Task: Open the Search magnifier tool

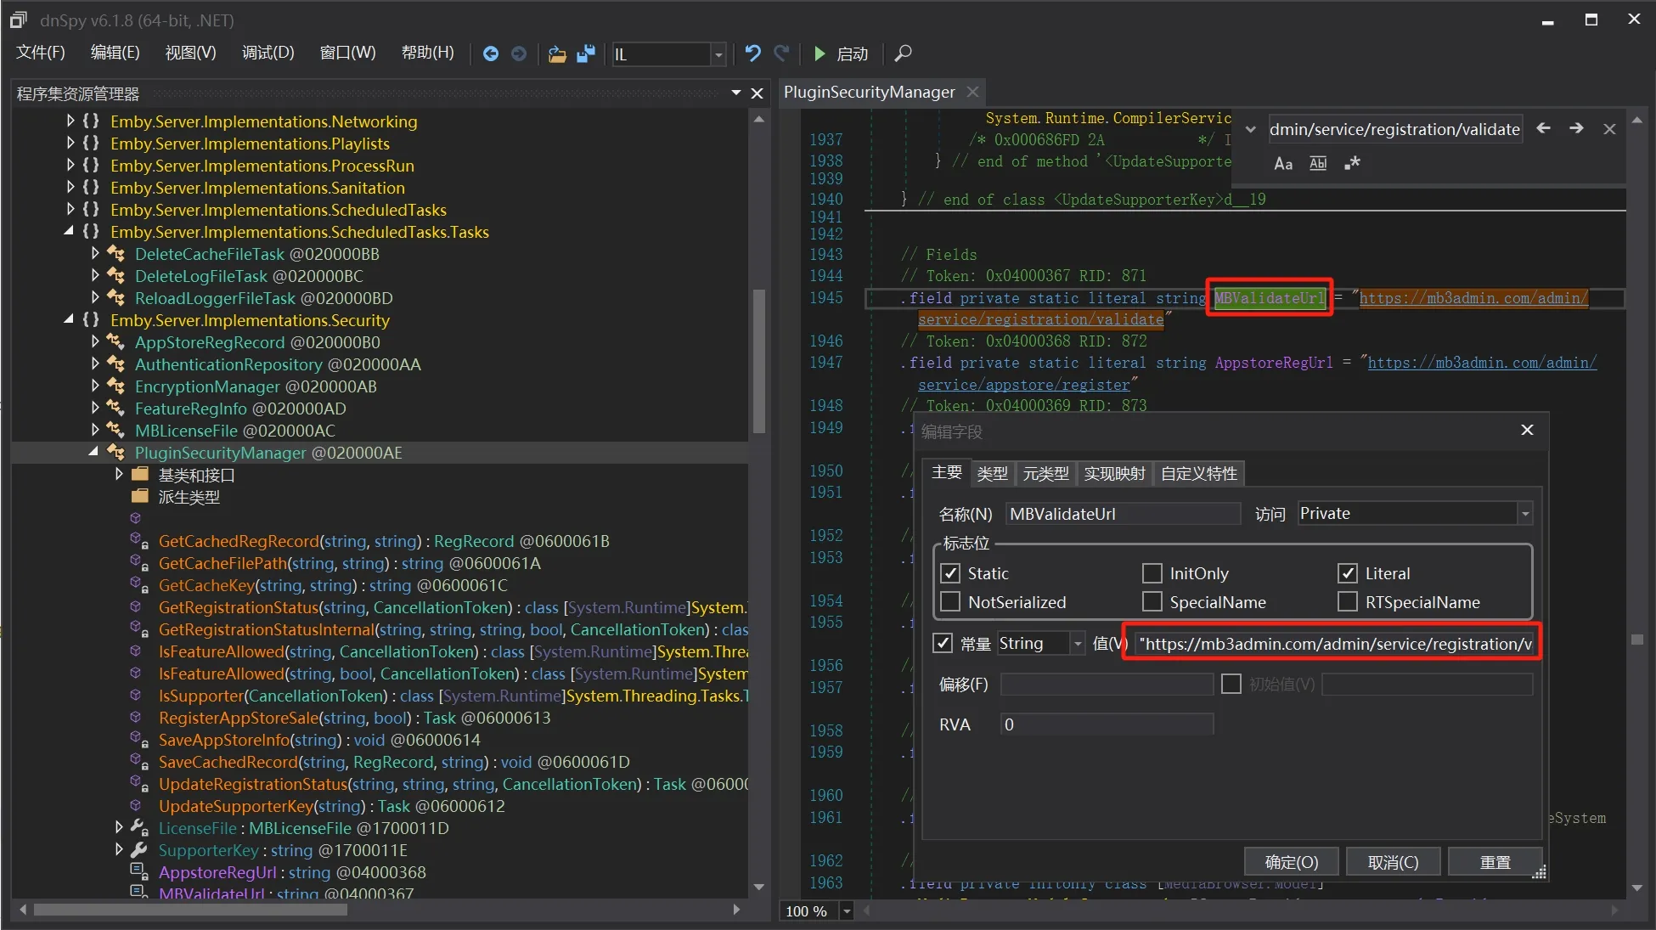Action: [x=903, y=54]
